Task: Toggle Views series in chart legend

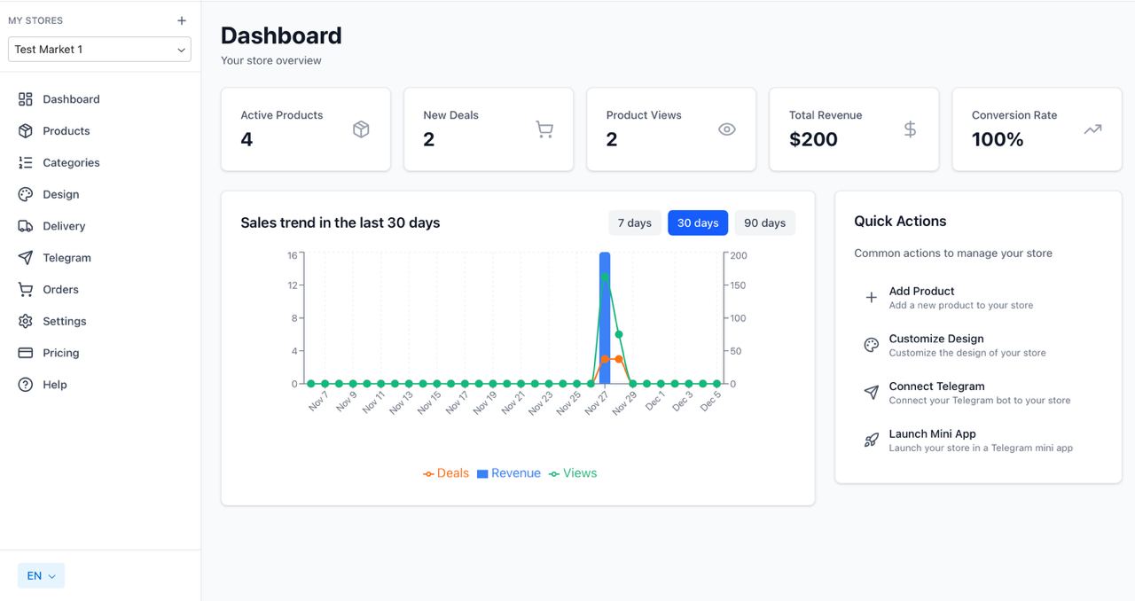Action: (573, 473)
